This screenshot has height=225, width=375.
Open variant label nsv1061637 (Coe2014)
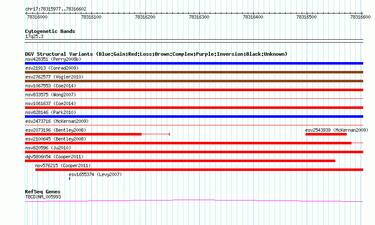click(x=51, y=103)
